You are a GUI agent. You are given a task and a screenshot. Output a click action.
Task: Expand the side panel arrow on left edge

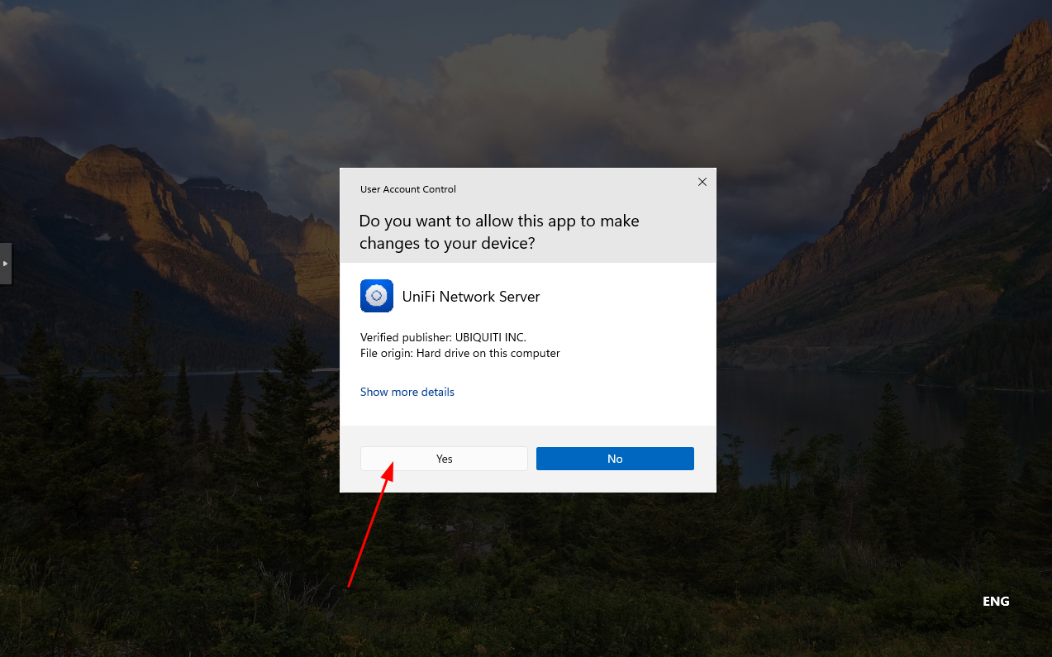coord(5,264)
